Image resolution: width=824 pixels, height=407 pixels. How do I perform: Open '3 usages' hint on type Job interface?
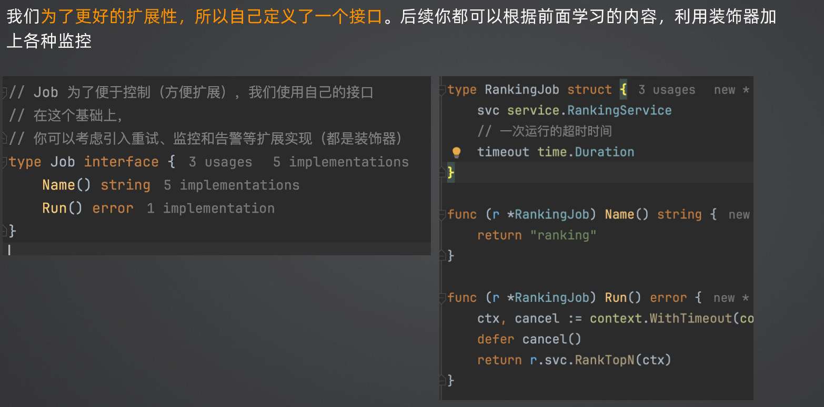point(220,162)
